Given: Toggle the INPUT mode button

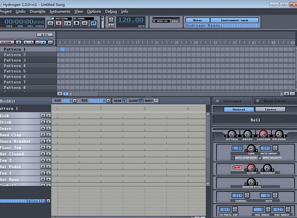Looking at the screenshot, I should [156, 100].
